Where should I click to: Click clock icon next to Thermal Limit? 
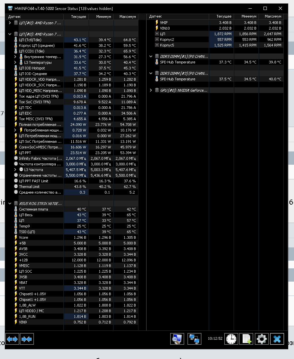pos(16,186)
